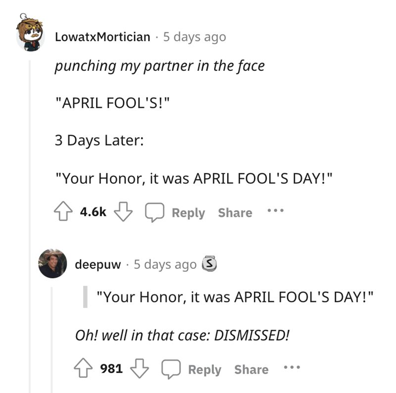The image size is (396, 393).
Task: Share LowatxMortician's comment
Action: click(x=235, y=213)
